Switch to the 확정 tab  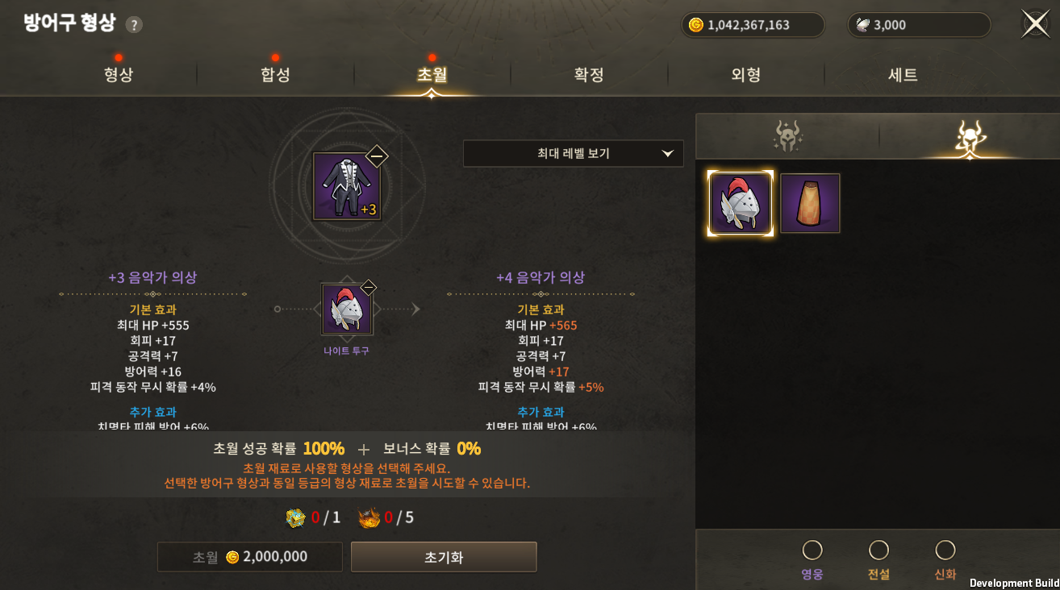pos(589,75)
